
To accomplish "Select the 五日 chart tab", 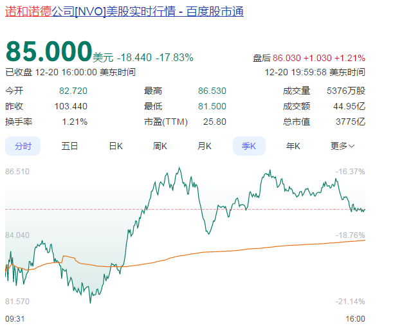I will tap(69, 146).
